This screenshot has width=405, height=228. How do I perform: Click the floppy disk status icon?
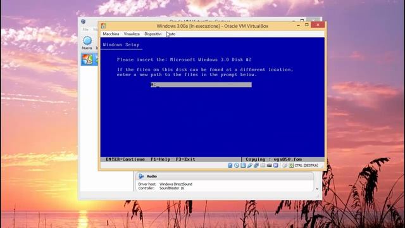point(243,165)
